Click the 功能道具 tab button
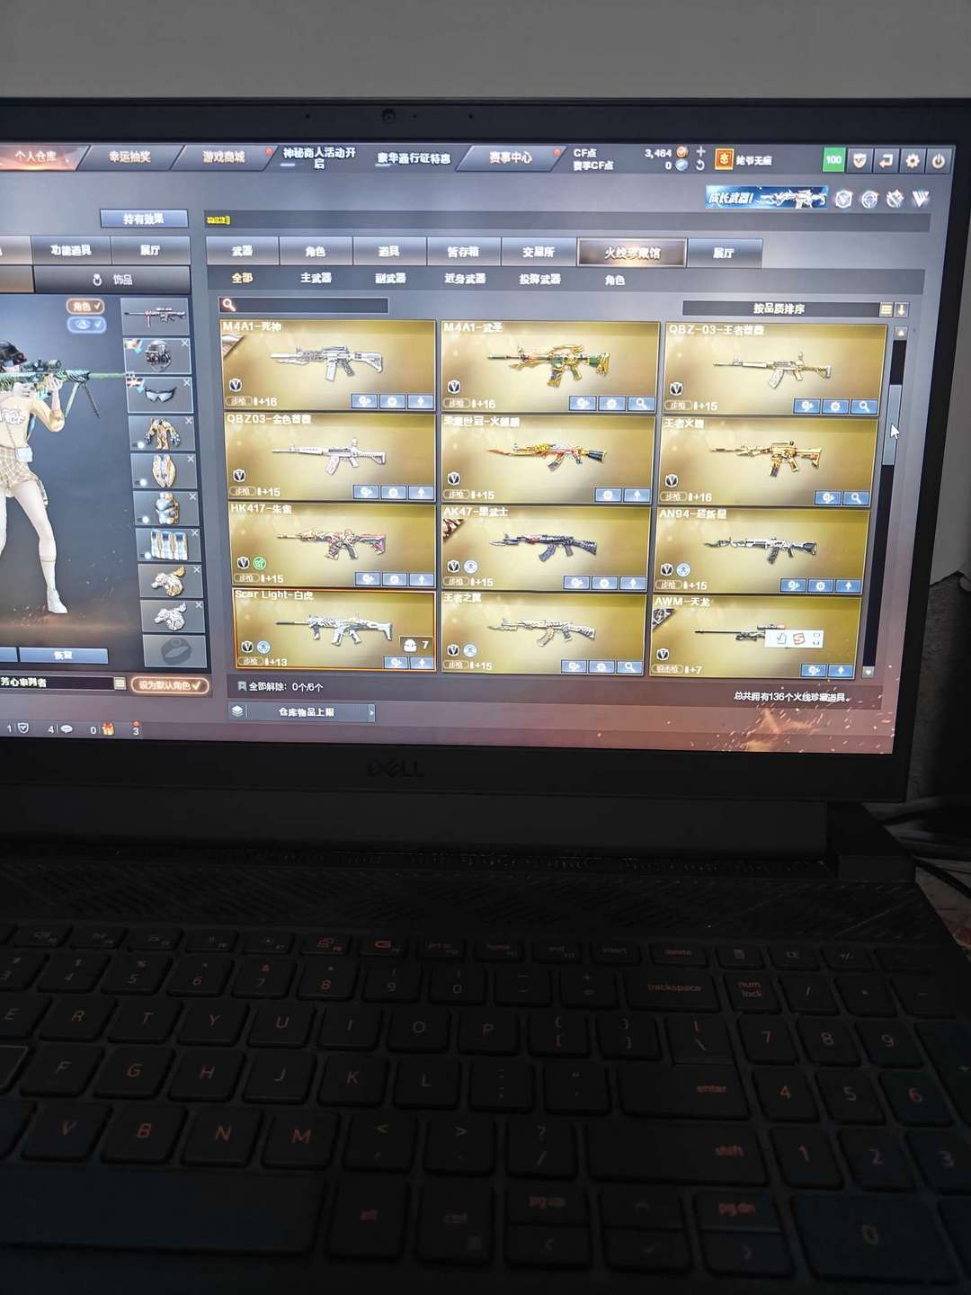 pyautogui.click(x=70, y=250)
